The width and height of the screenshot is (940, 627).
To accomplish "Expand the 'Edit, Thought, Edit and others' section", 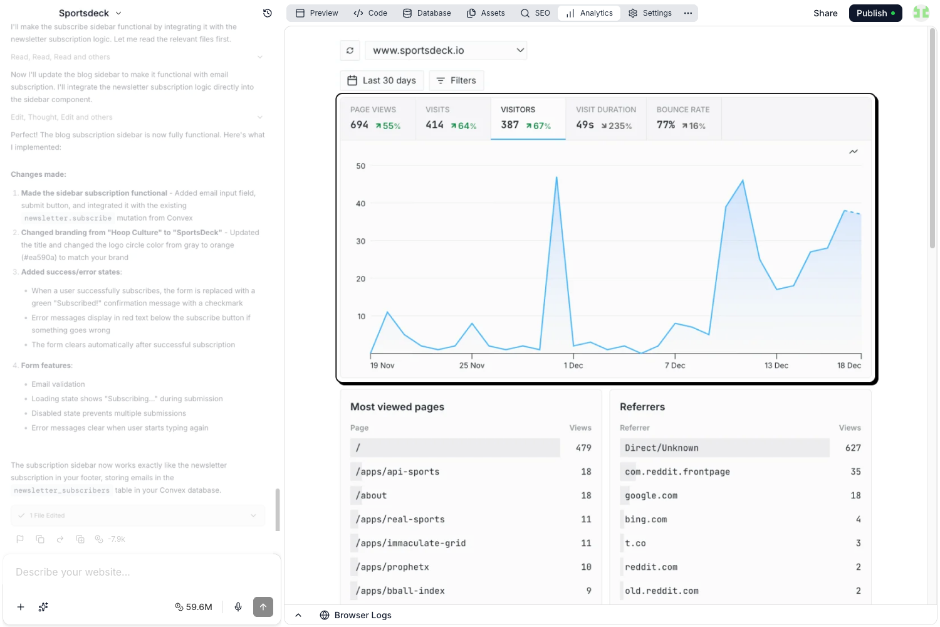I will [x=137, y=117].
